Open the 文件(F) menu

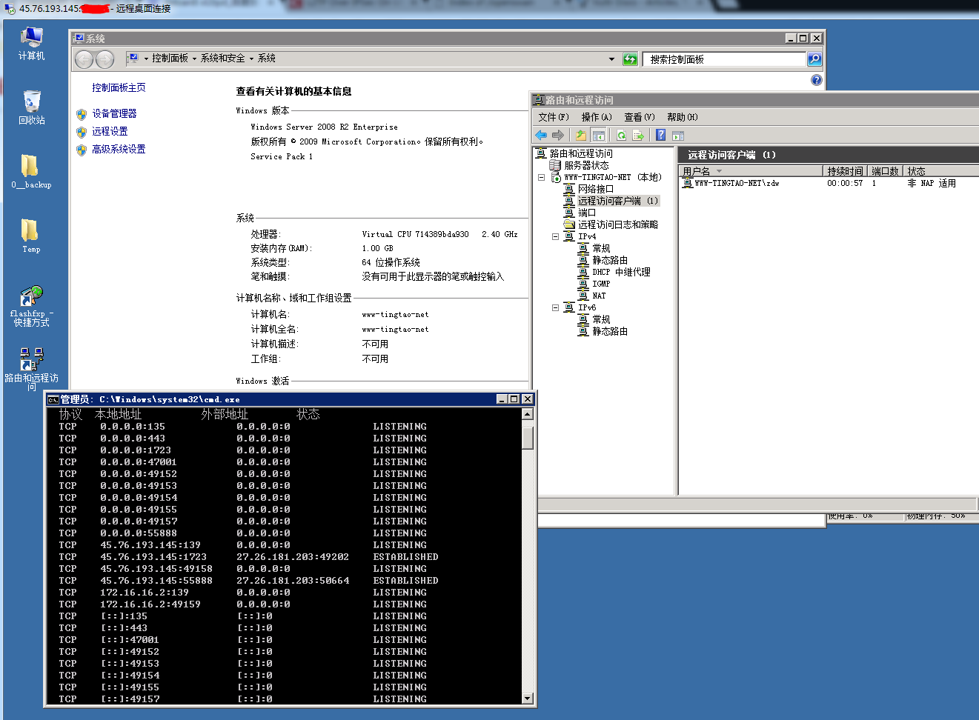[554, 117]
